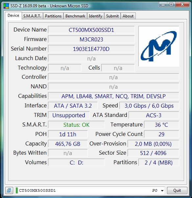
Task: Click the Over-Provision value 2,0 MB (0,00%)
Action: click(x=153, y=144)
